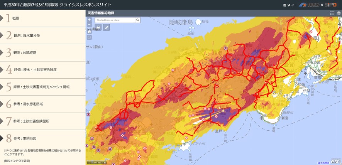Click the home default extent button
342x165 pixels.
pyautogui.click(x=89, y=32)
